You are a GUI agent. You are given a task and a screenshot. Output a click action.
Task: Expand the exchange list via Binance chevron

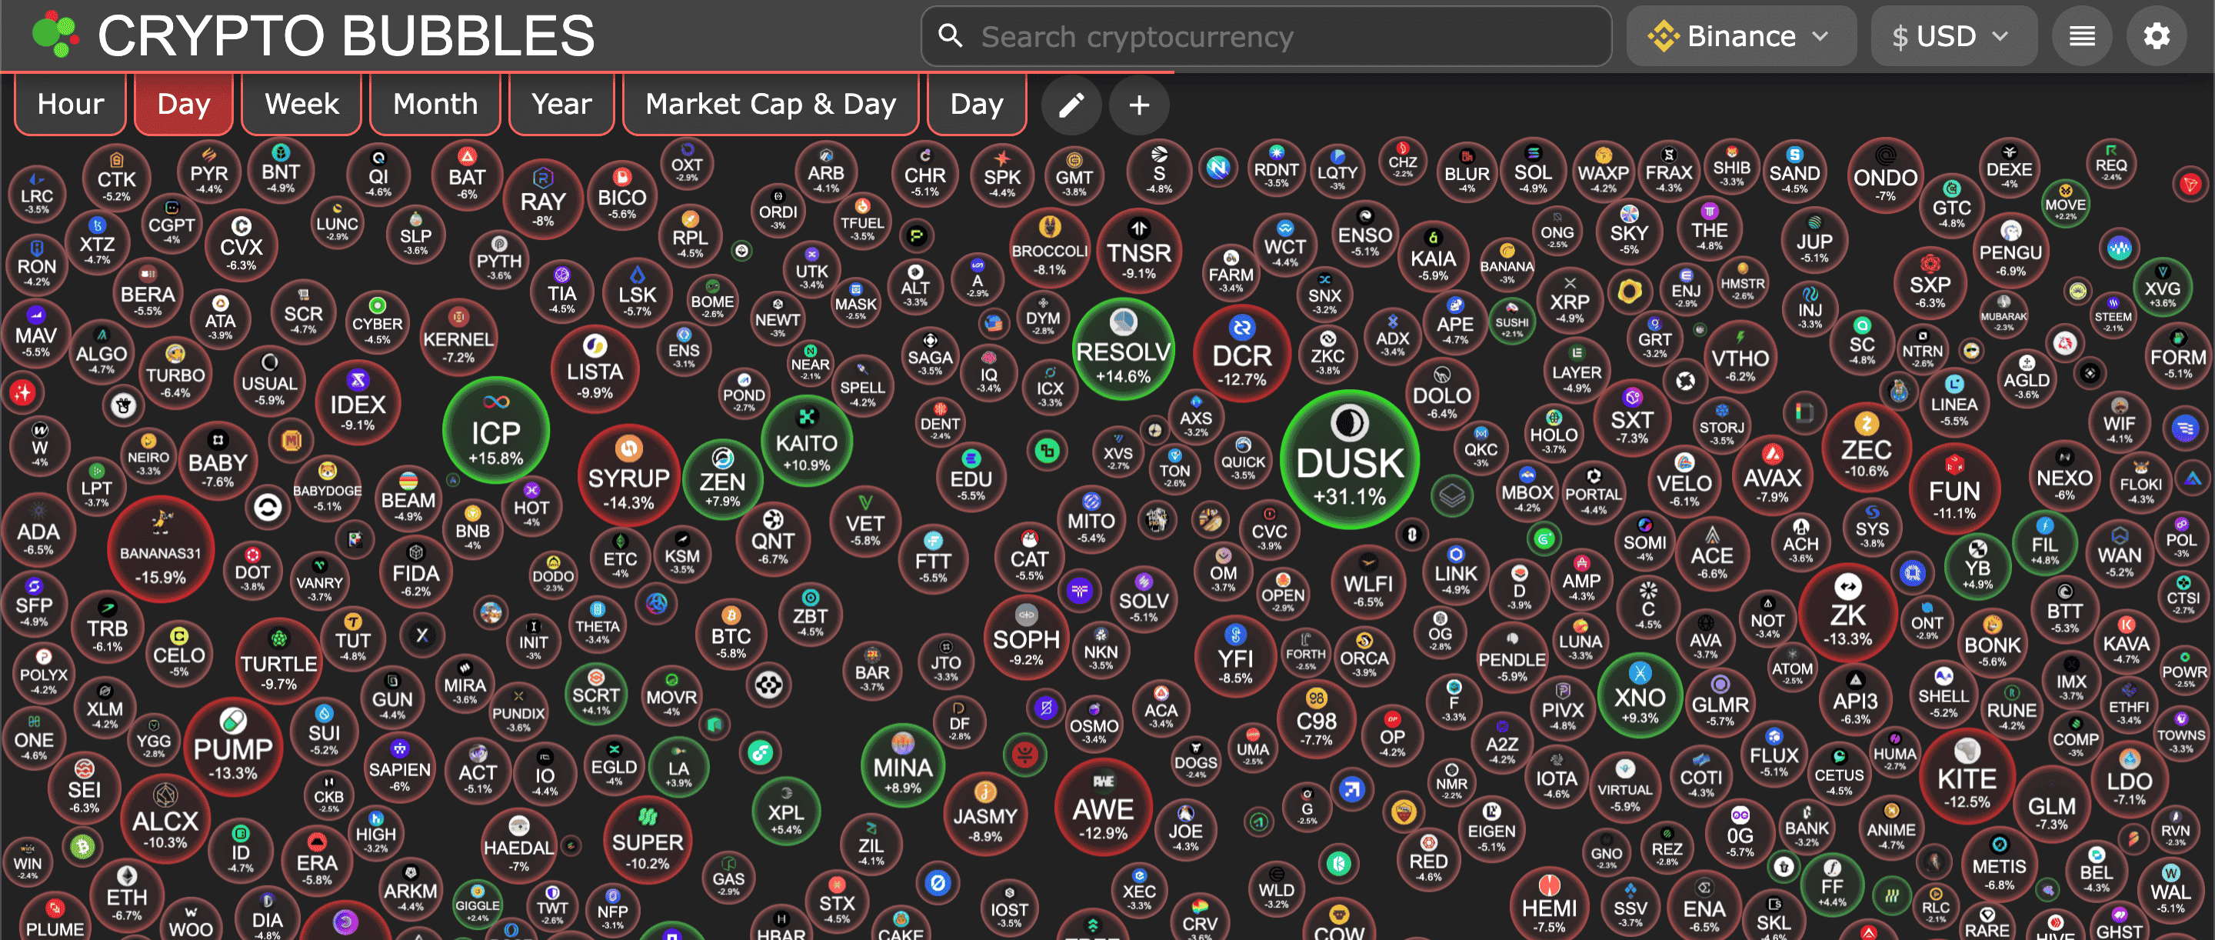[1820, 36]
